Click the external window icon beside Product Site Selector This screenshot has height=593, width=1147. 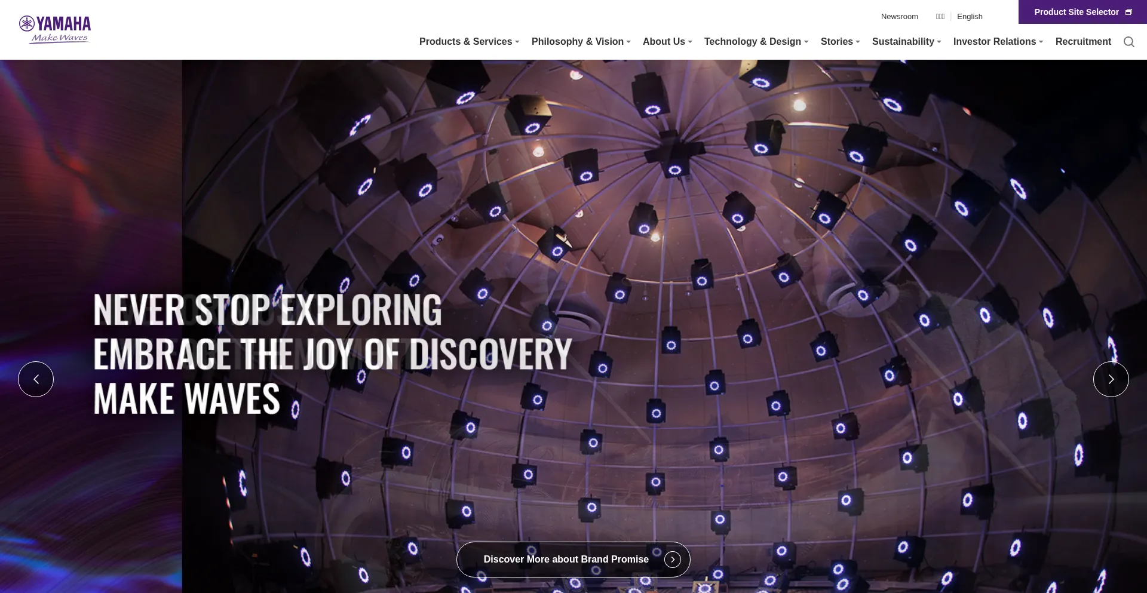coord(1128,12)
